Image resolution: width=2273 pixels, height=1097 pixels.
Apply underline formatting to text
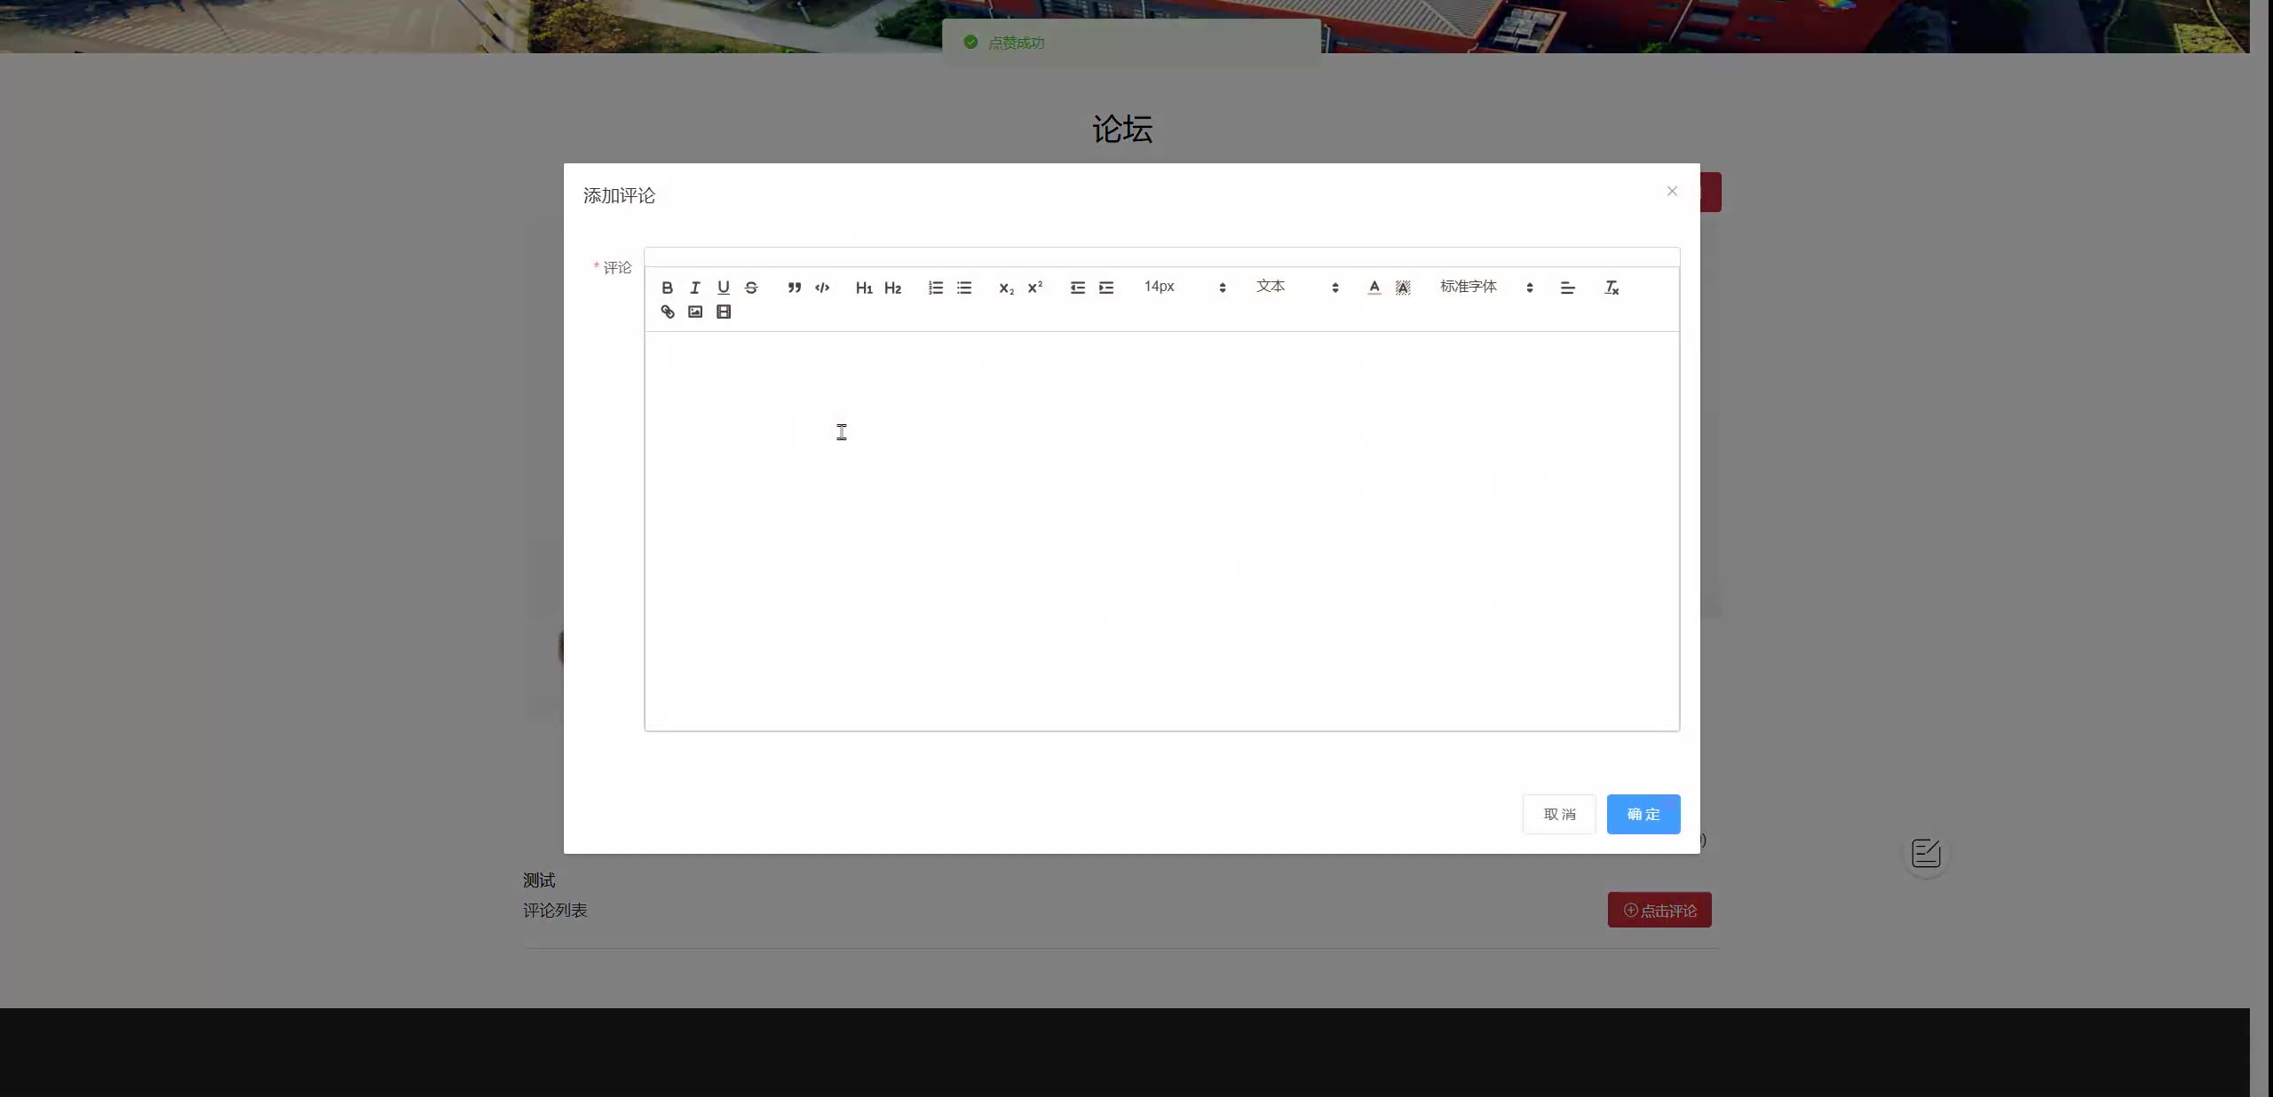click(x=724, y=288)
